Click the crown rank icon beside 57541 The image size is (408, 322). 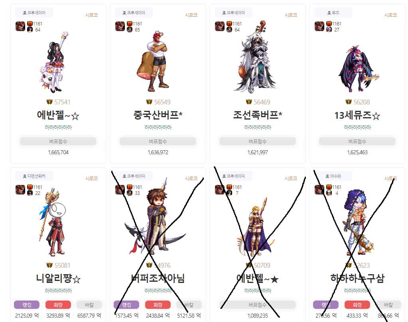(x=49, y=102)
